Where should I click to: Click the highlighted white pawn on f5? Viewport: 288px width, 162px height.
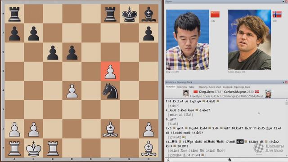(x=110, y=72)
